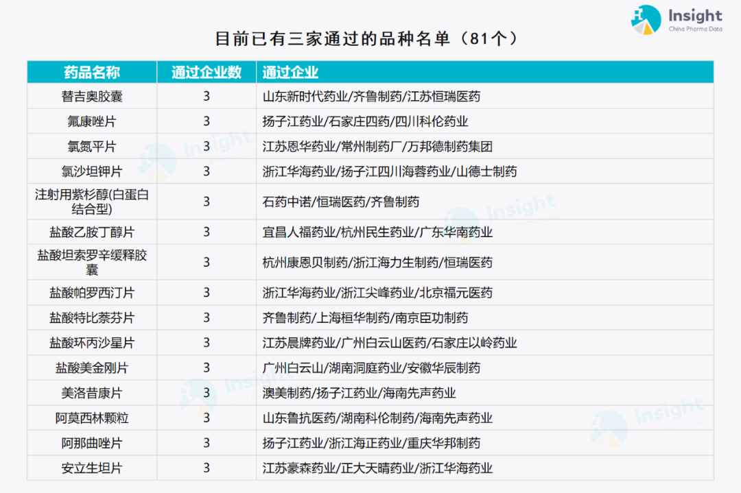Click the count 3 in 盐酸美金刚片 row
The height and width of the screenshot is (493, 741).
pos(207,368)
